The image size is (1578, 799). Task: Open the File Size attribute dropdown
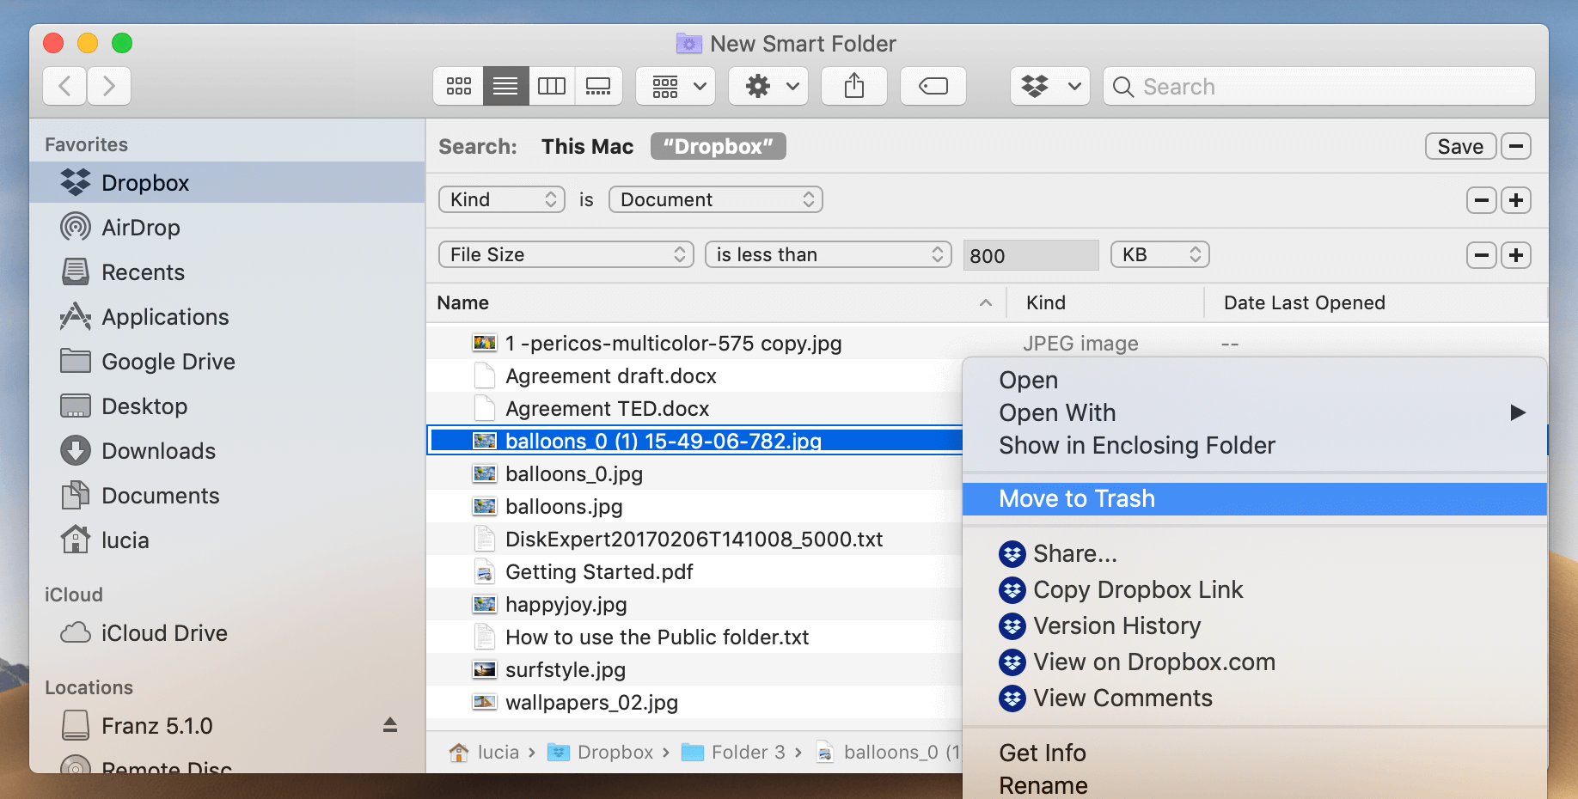point(566,254)
